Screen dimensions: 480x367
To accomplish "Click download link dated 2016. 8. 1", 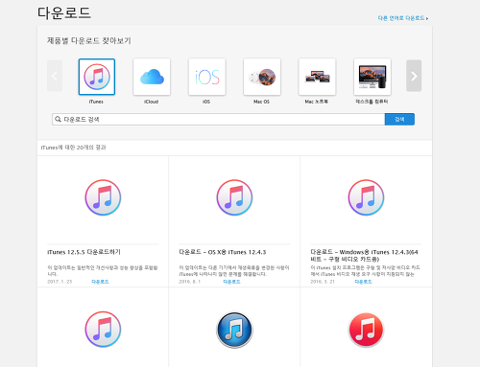I will 231,282.
